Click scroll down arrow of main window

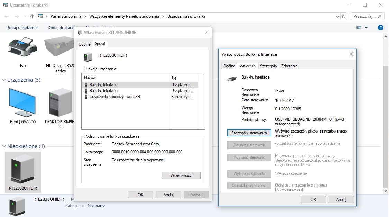[386, 191]
